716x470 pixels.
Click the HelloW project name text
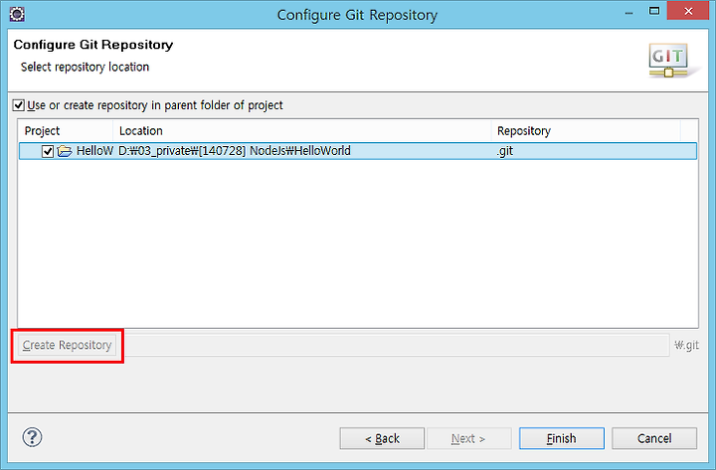pyautogui.click(x=94, y=151)
